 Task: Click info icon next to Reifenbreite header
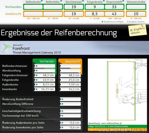(x=42, y=1)
